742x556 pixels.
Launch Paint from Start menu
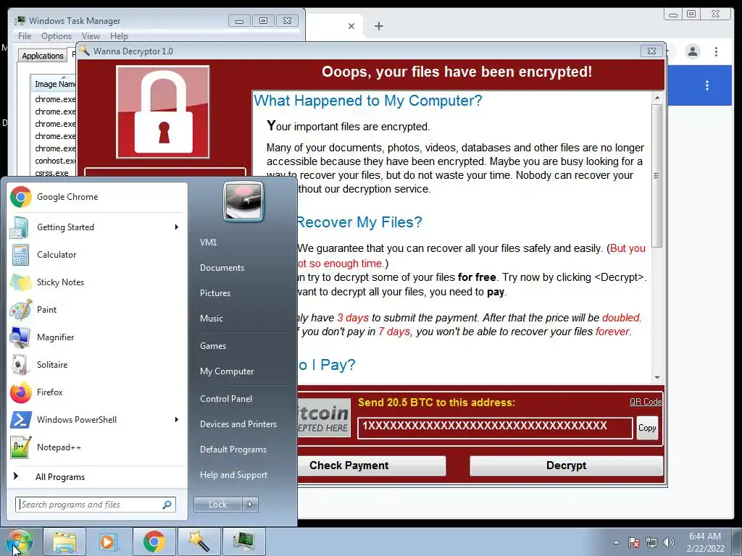pyautogui.click(x=97, y=309)
